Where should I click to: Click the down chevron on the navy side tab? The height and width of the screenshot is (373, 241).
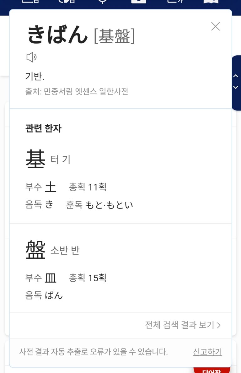pos(236,87)
